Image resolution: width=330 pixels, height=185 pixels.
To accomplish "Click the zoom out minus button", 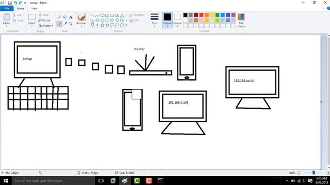I will click(x=299, y=173).
